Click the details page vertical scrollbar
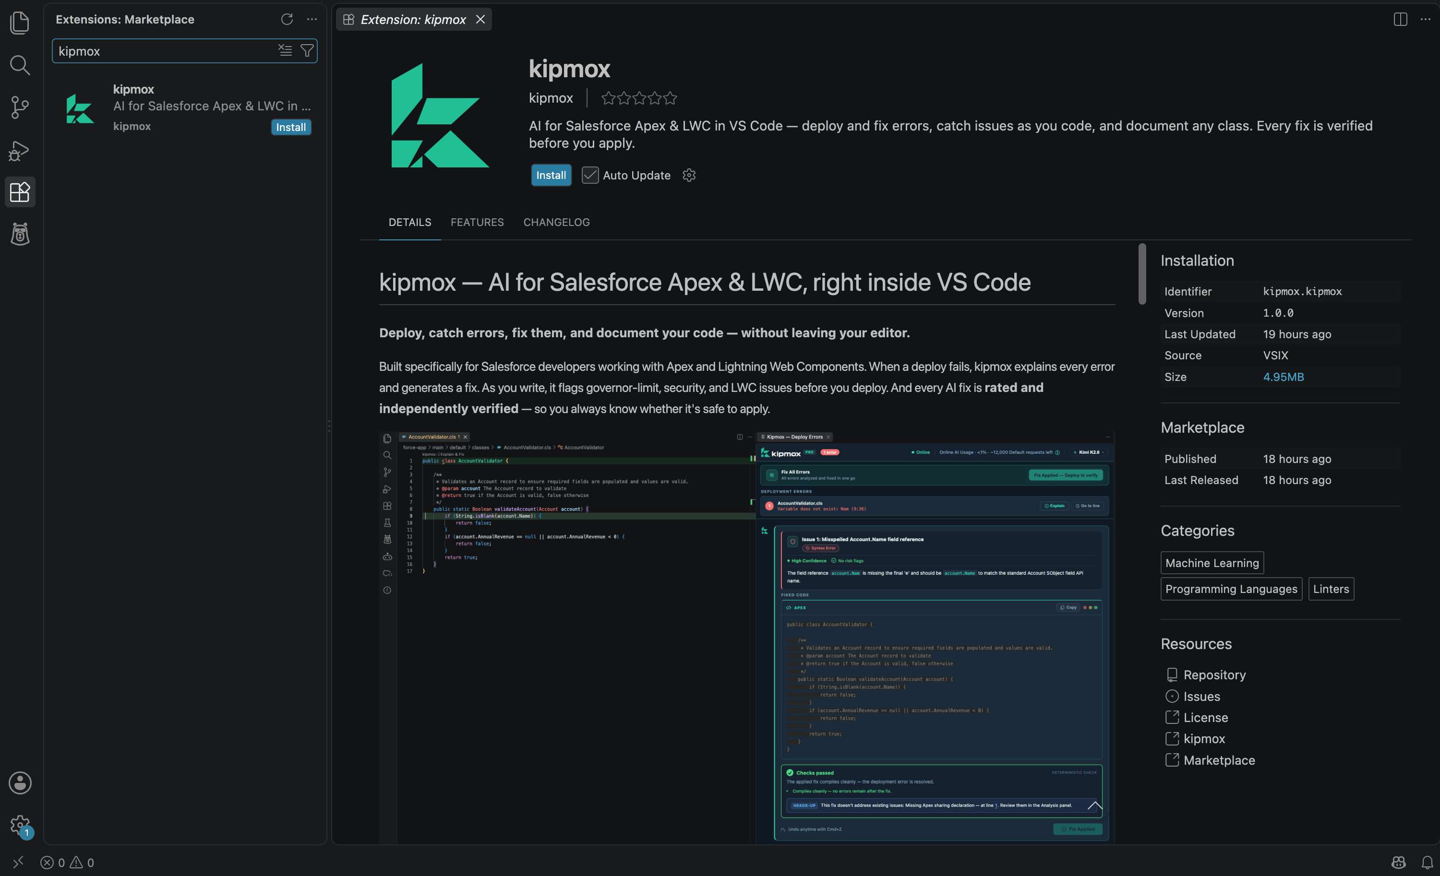 [x=1142, y=273]
